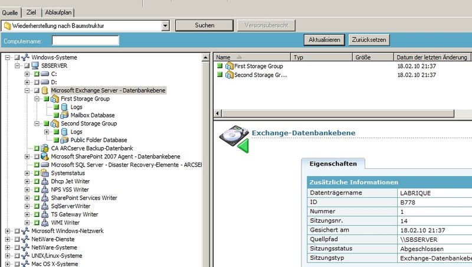Image resolution: width=472 pixels, height=267 pixels.
Task: Select the Eigenschaften tab
Action: [333, 164]
